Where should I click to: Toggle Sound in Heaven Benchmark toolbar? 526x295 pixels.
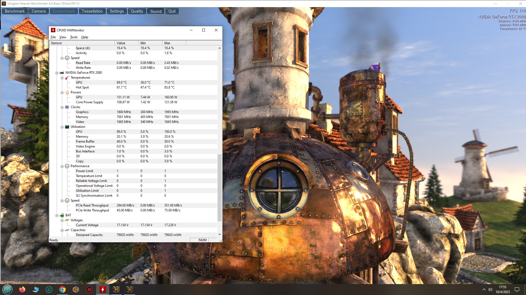[x=156, y=11]
